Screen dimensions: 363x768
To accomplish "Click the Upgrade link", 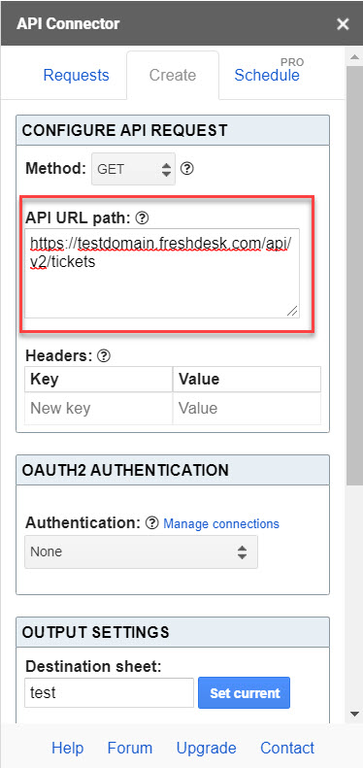I will [206, 748].
